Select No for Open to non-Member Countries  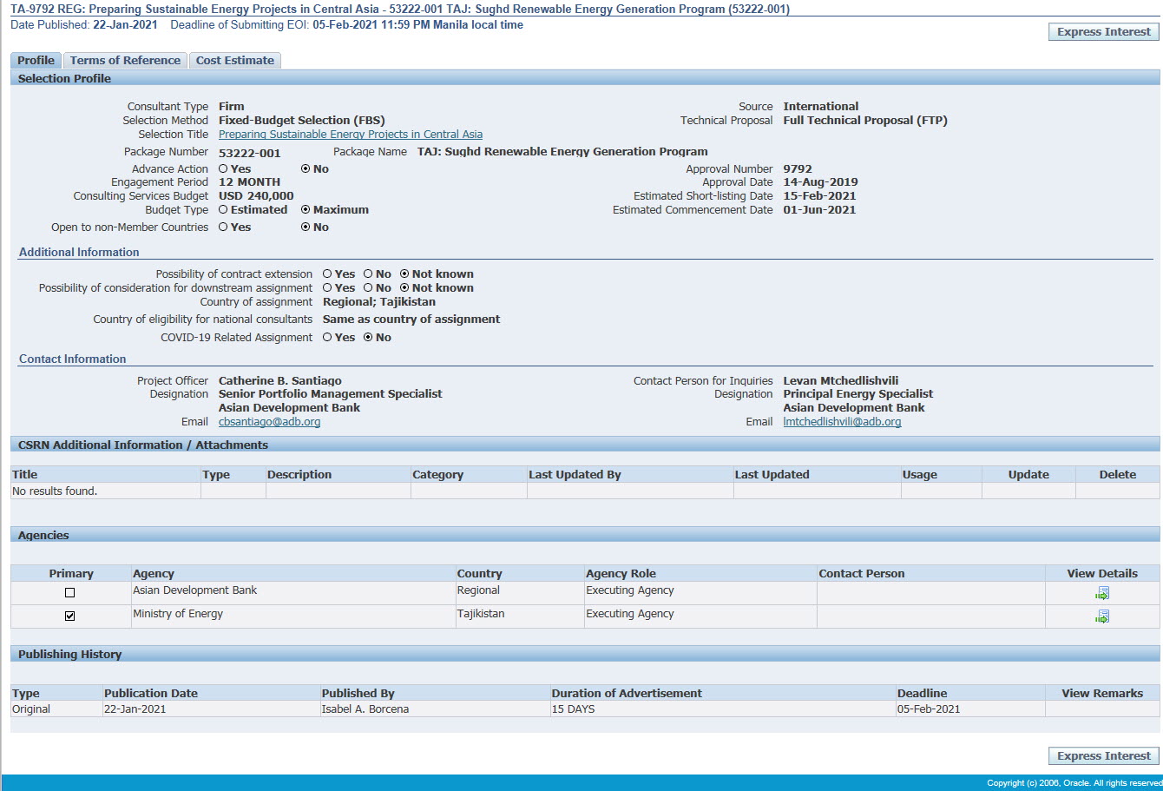[x=306, y=227]
